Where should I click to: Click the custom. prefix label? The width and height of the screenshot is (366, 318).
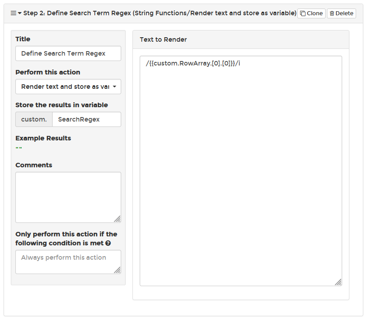(34, 119)
